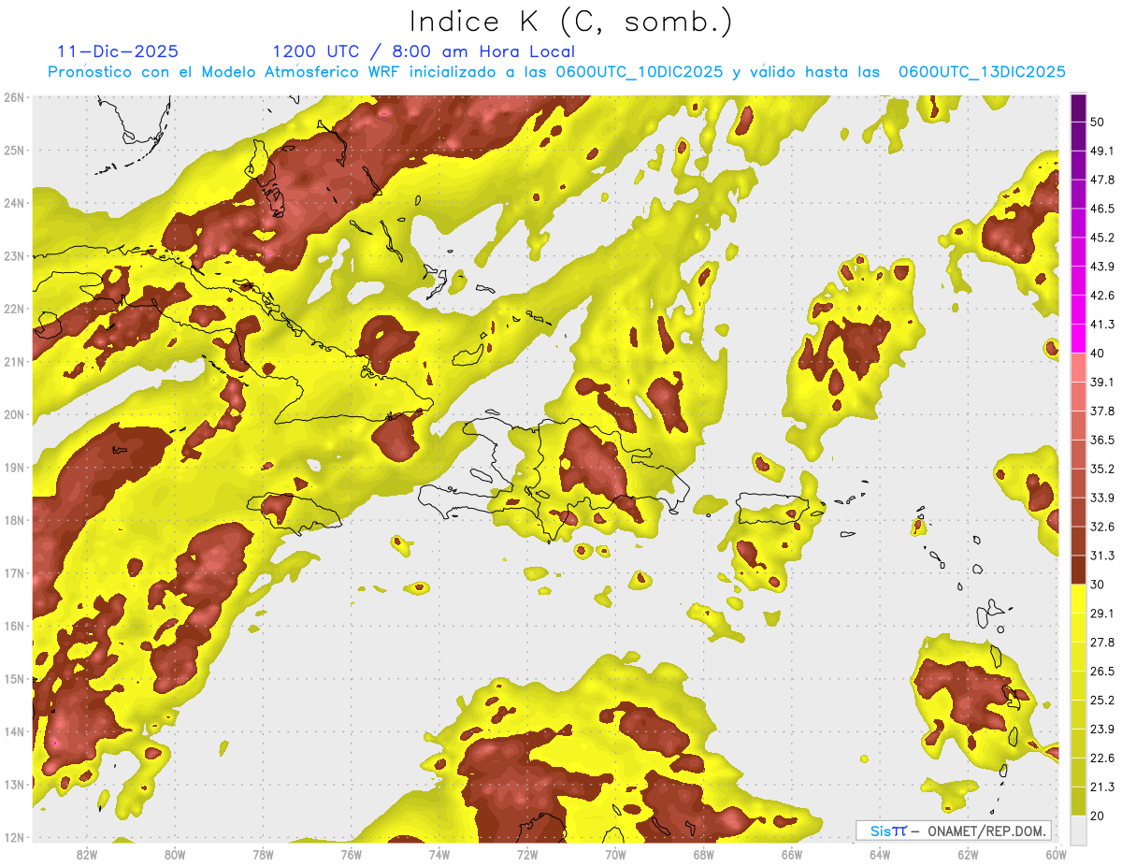Image resolution: width=1122 pixels, height=867 pixels.
Task: Click the colorbar value "47.8"
Action: click(x=1102, y=180)
